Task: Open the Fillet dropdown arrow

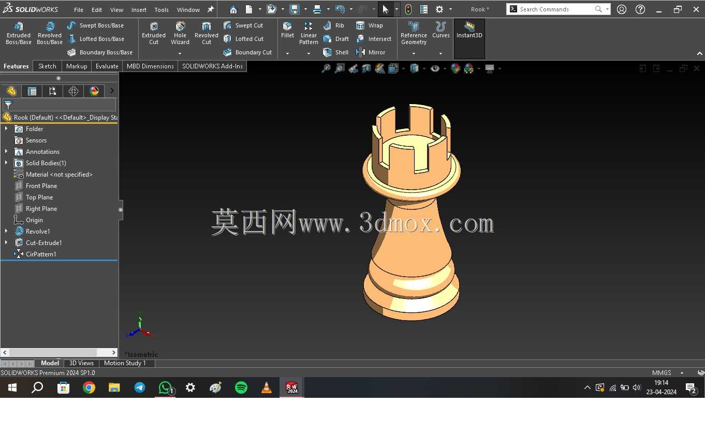Action: [x=287, y=53]
